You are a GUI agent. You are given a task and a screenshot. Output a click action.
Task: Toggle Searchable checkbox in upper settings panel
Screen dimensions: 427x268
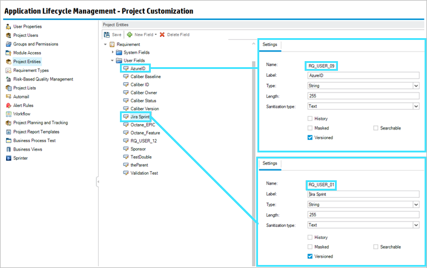pyautogui.click(x=376, y=128)
